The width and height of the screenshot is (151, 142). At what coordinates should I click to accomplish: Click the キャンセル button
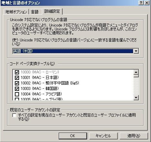pos(103,136)
